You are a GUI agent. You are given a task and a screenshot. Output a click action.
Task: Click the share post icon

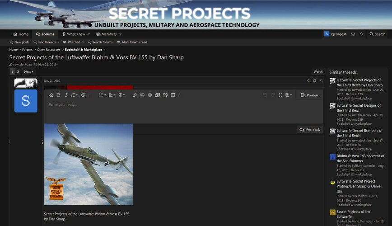(x=308, y=80)
